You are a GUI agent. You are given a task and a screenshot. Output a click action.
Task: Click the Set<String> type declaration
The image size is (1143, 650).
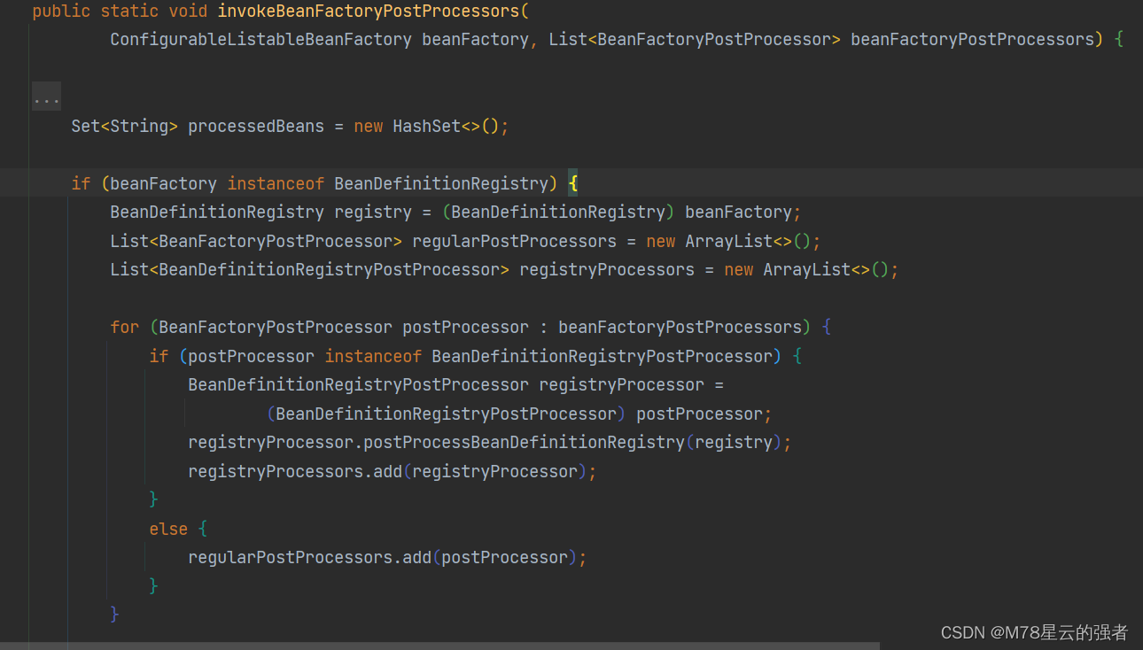tap(125, 127)
